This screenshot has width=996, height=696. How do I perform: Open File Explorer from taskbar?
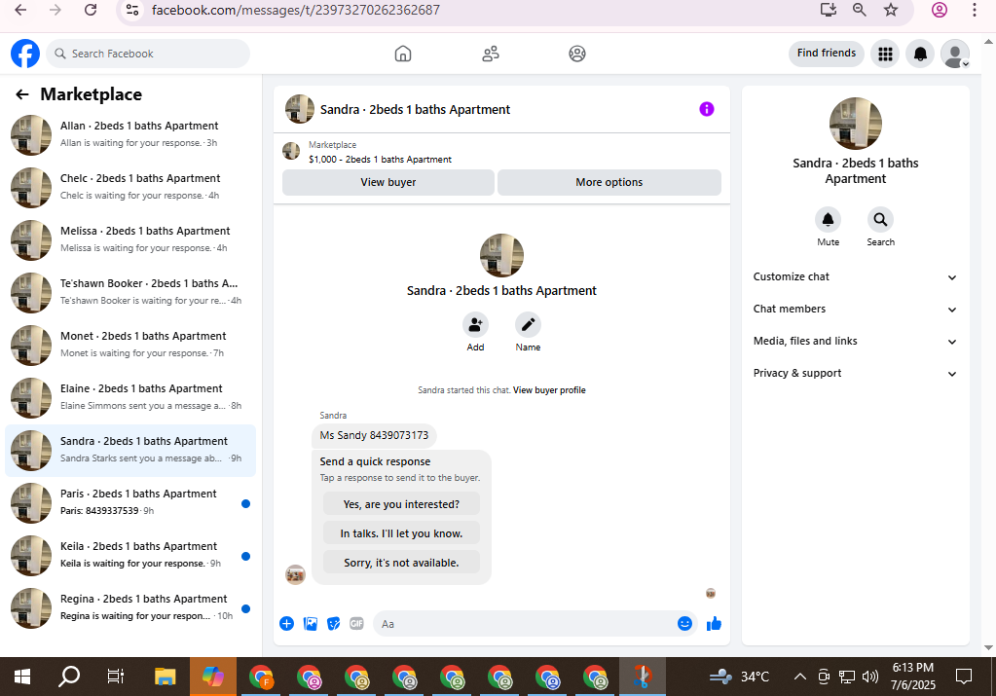tap(166, 677)
